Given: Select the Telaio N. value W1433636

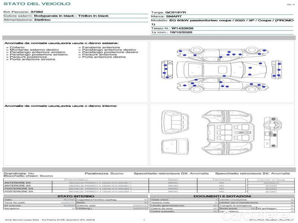Looking at the screenshot, I should coord(182,29).
